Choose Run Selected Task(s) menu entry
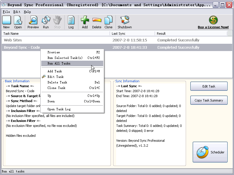 72,58
